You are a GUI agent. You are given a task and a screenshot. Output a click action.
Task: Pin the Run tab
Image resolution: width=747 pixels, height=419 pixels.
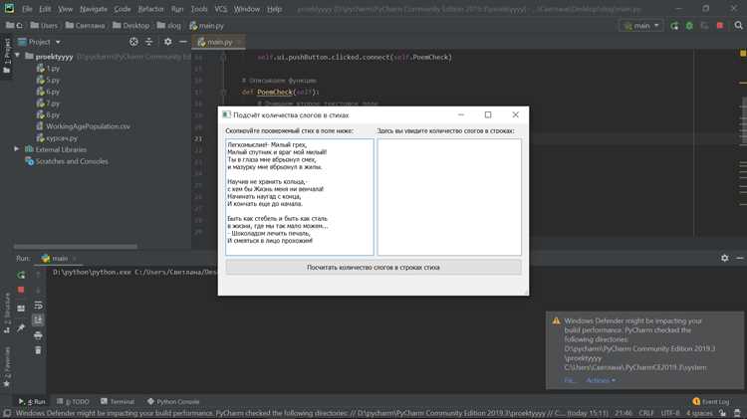21,328
